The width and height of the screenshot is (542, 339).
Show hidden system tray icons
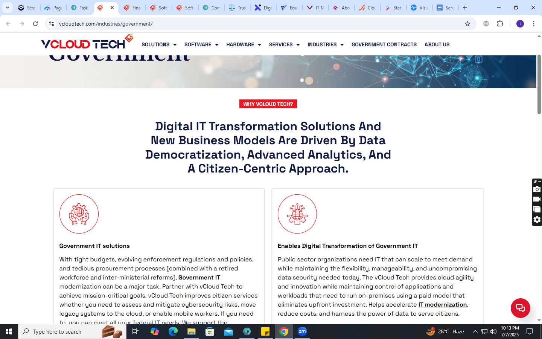tap(475, 331)
